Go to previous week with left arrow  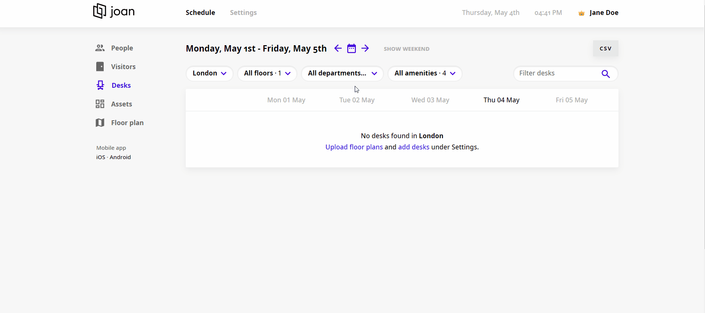[338, 49]
